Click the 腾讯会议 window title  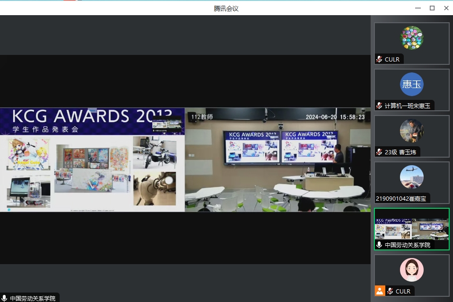[226, 8]
